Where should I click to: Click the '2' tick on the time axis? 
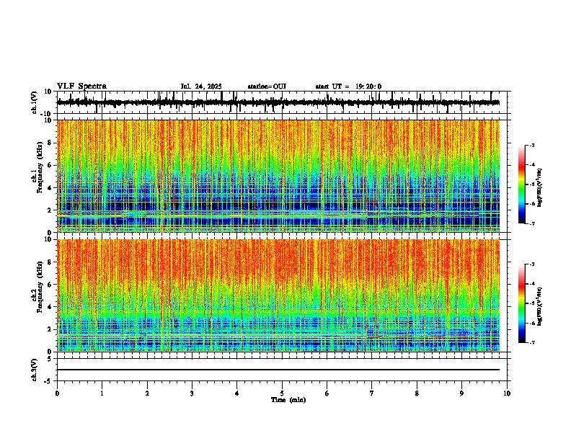click(x=147, y=393)
